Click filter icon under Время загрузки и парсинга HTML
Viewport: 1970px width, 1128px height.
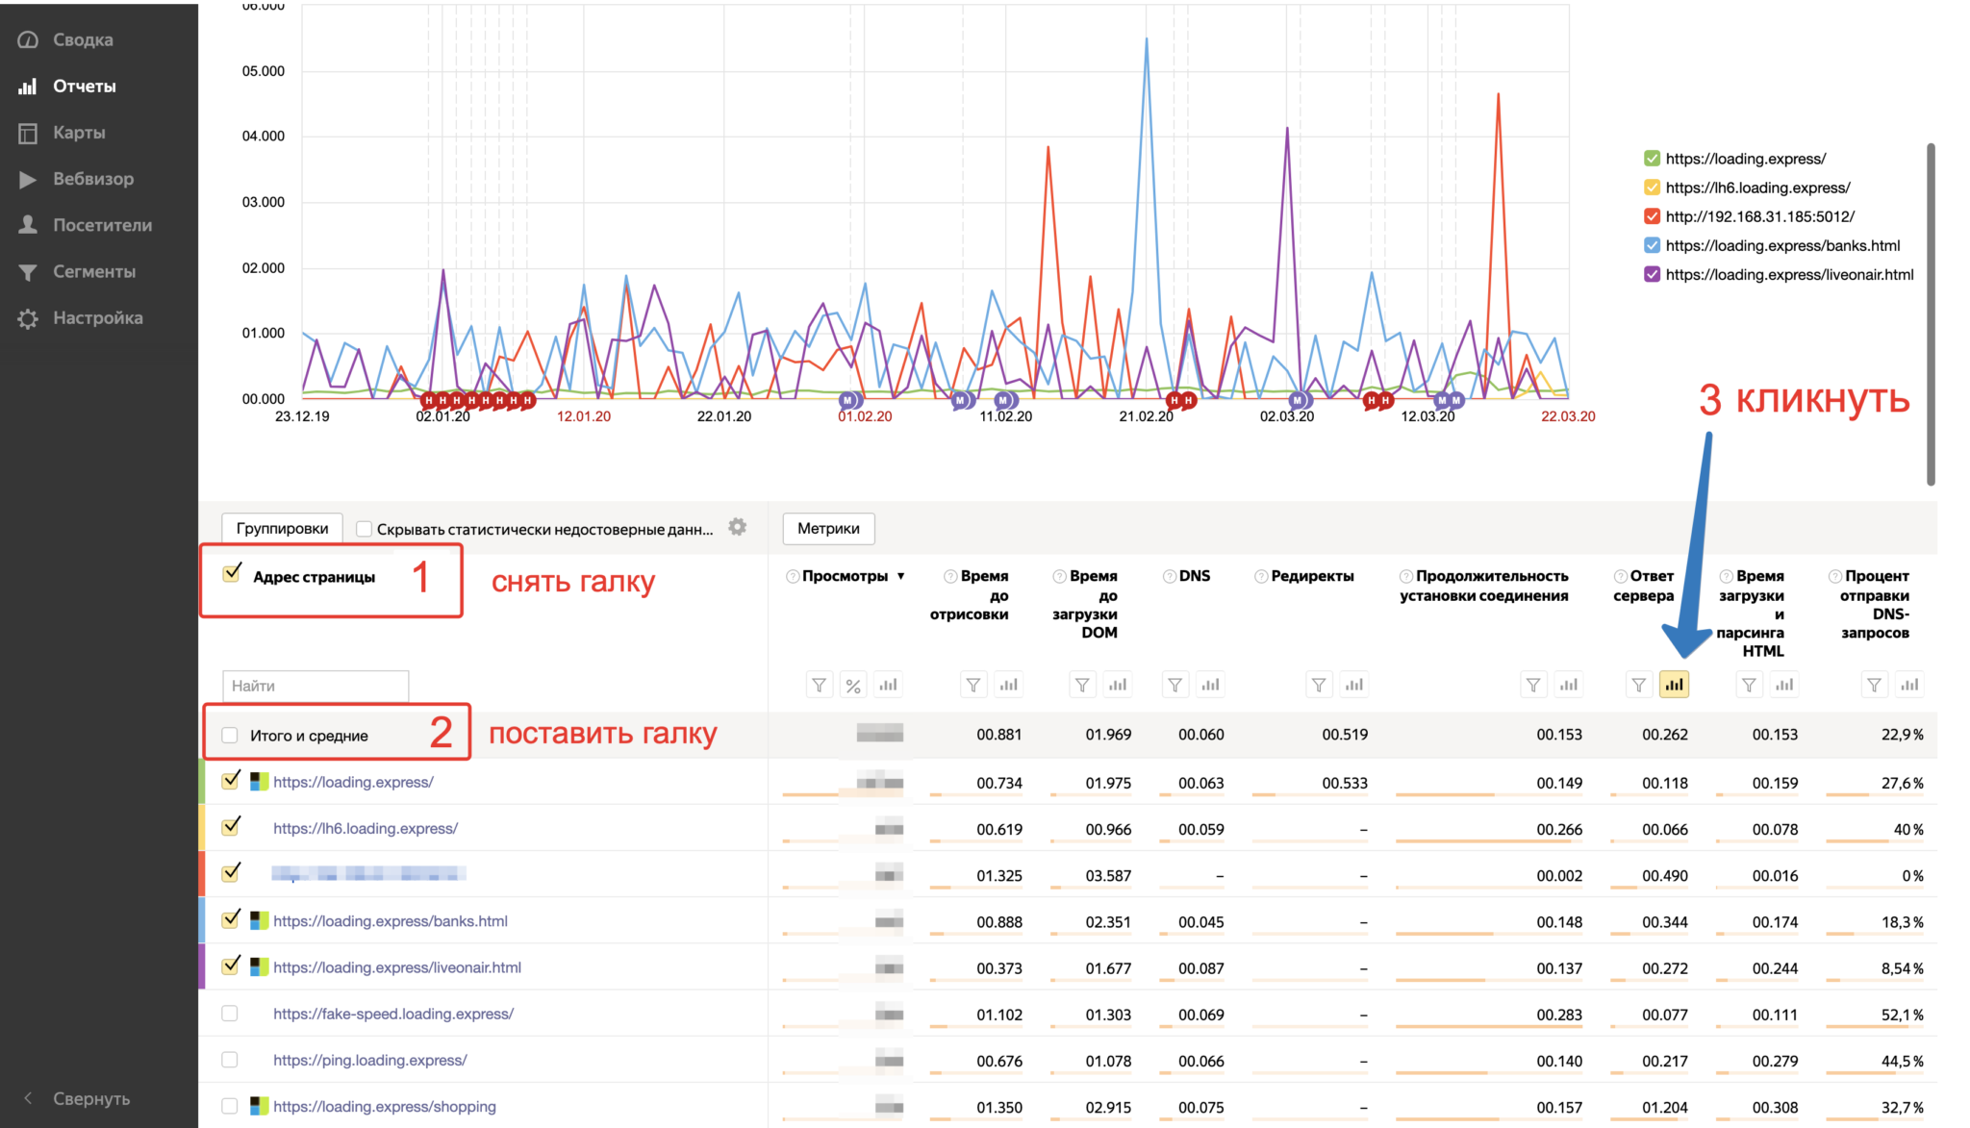pos(1749,685)
